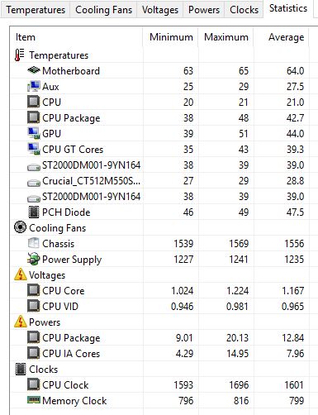
Task: Click the Memory Clock RAM icon
Action: point(34,399)
